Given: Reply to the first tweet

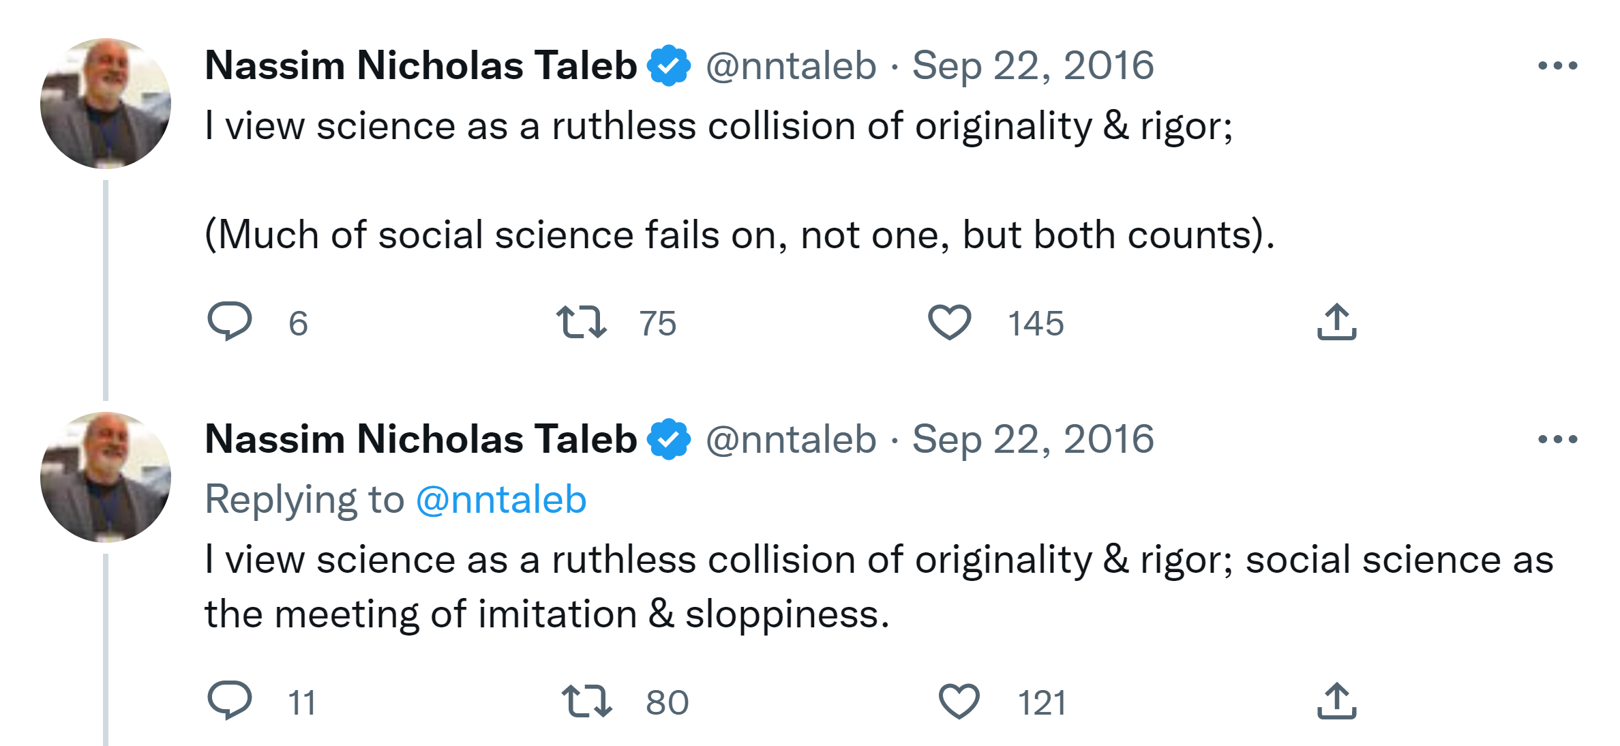Looking at the screenshot, I should pos(230,321).
